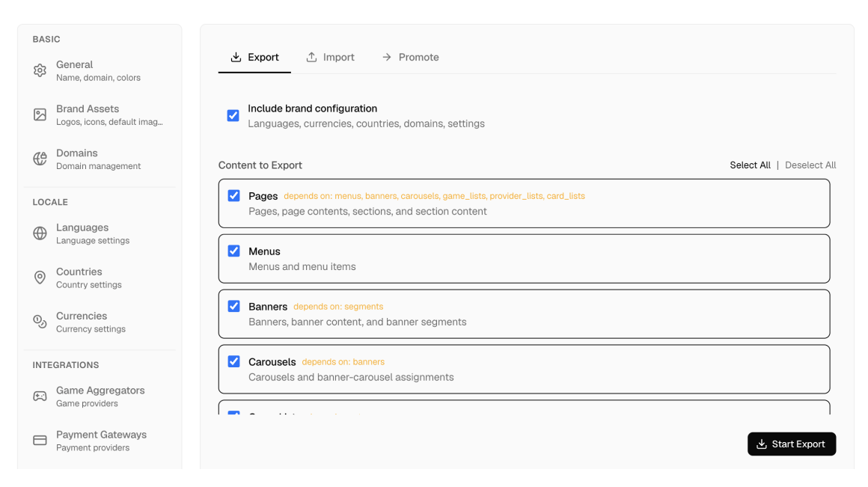Uncheck the Menus checkbox

pyautogui.click(x=233, y=251)
